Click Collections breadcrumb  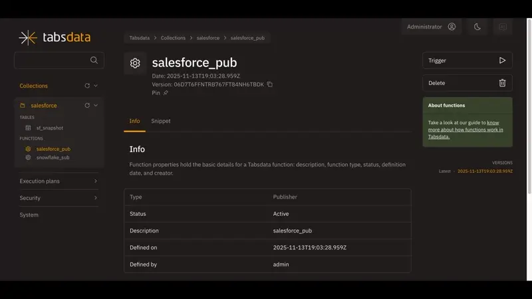[x=173, y=38]
